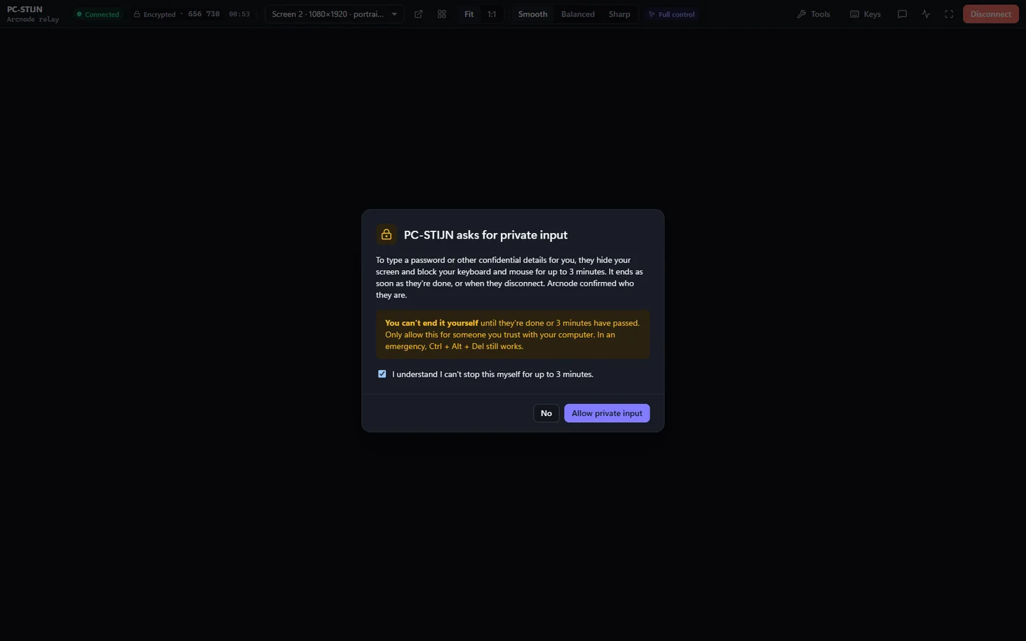Open the chat bubble icon

(x=902, y=14)
